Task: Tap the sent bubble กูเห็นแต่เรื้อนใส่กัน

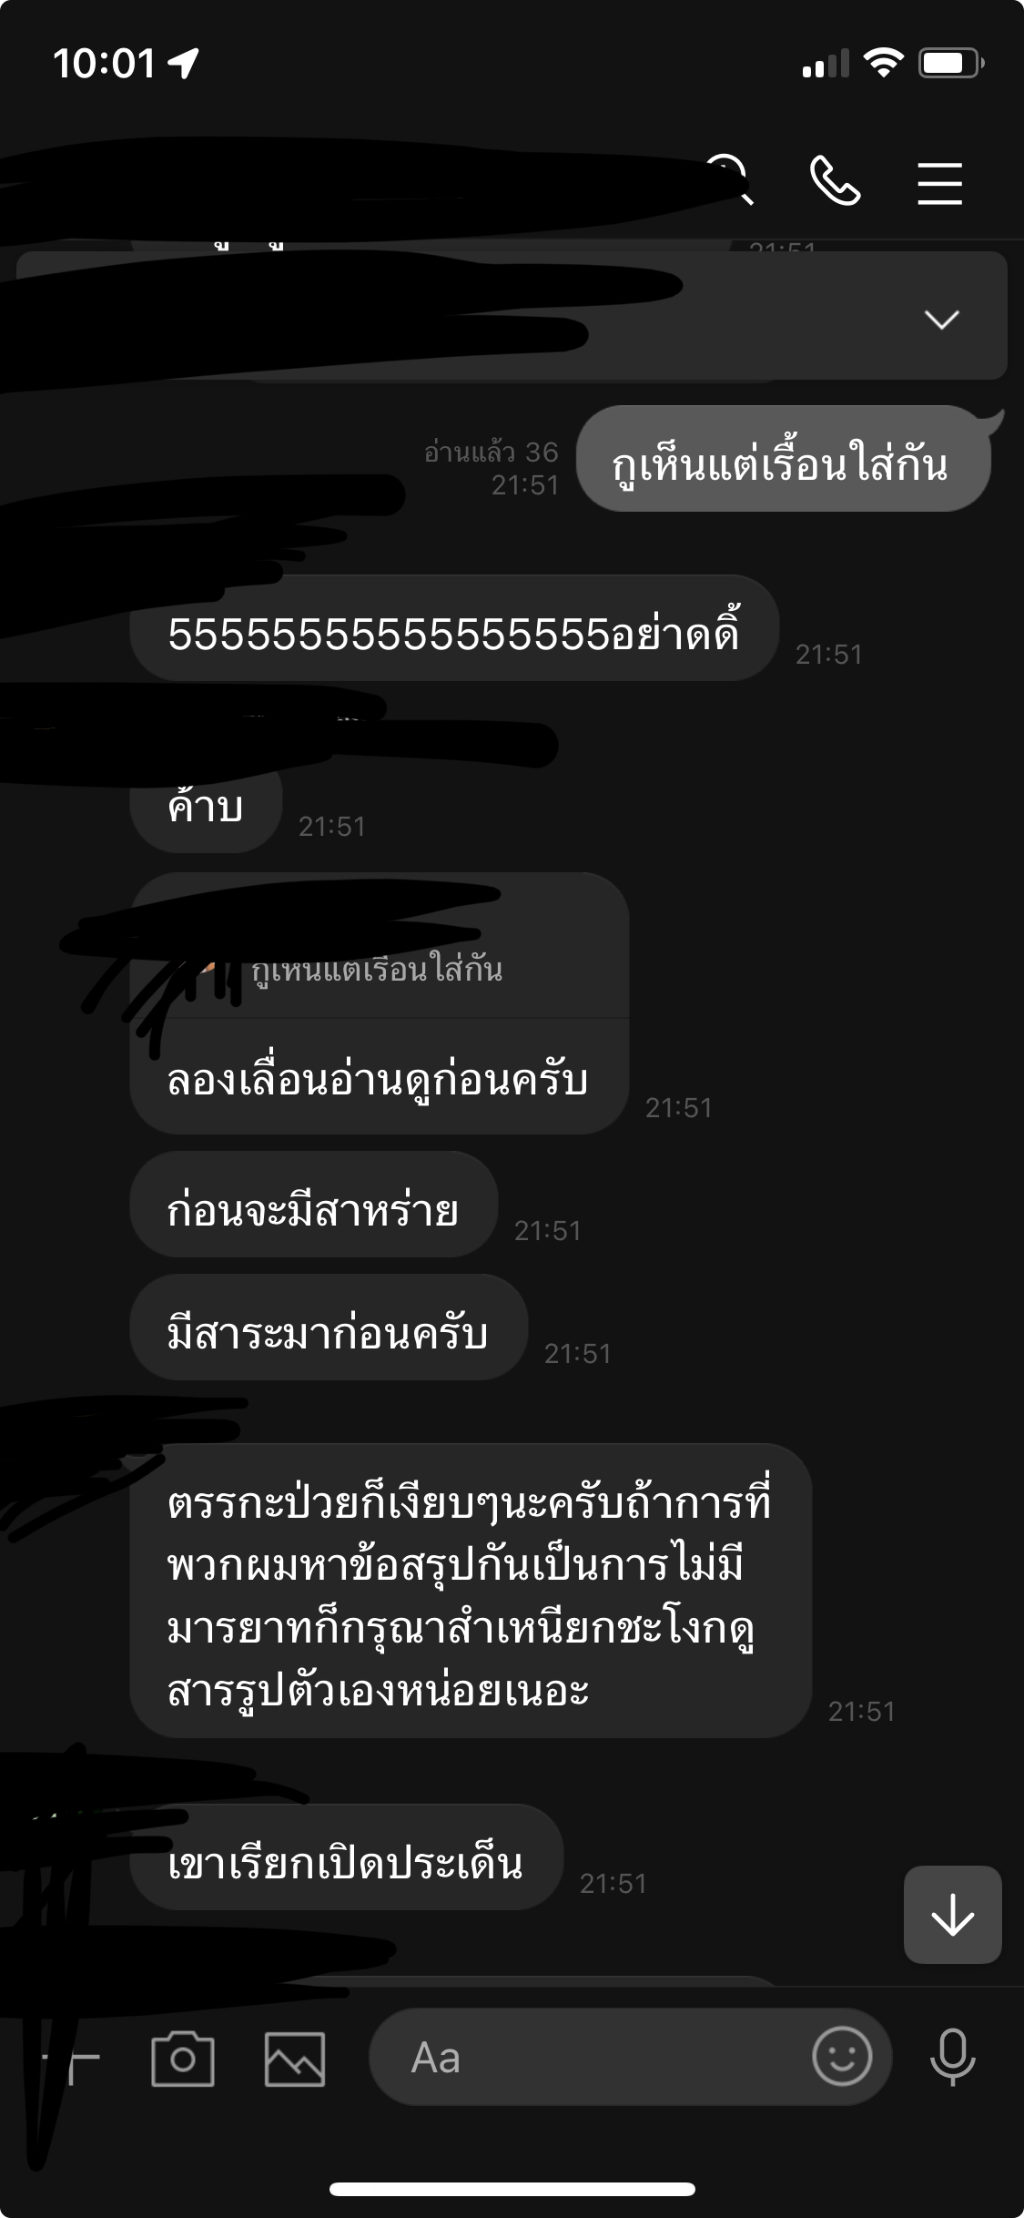Action: (x=784, y=459)
